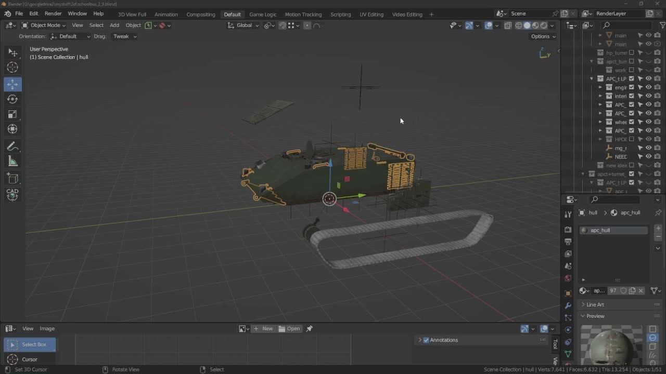This screenshot has height=374, width=666.
Task: Add a new material slot with plus
Action: tap(658, 229)
